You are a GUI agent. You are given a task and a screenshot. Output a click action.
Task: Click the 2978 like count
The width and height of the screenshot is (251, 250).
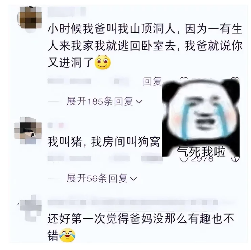202,159
